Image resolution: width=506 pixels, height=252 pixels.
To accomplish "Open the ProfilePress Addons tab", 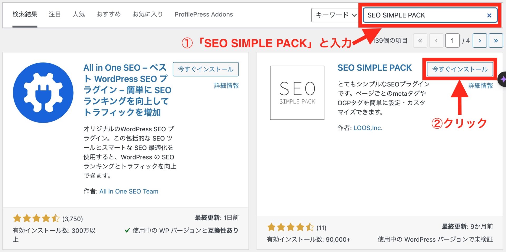I will click(x=203, y=14).
